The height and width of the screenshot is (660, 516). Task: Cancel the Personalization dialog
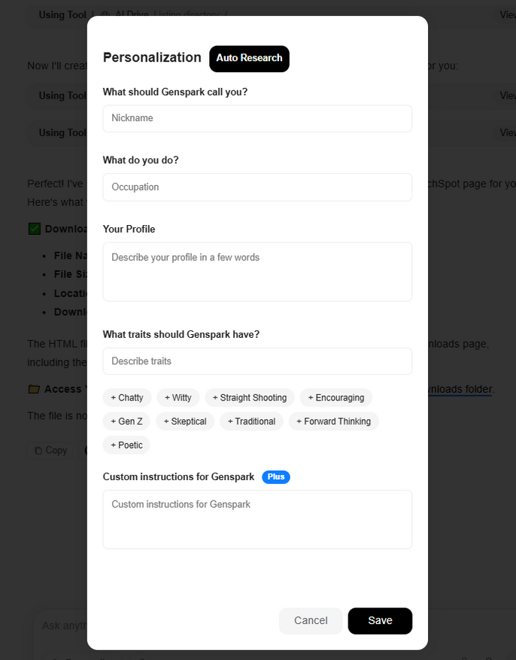[311, 621]
